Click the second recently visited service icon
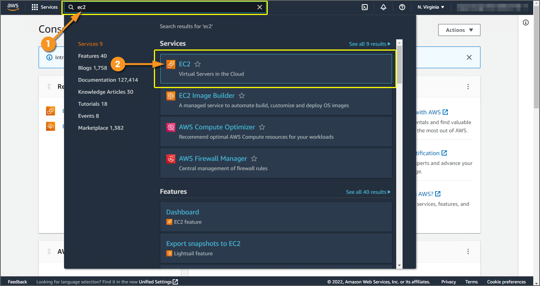Viewport: 540px width, 286px height. (x=51, y=126)
